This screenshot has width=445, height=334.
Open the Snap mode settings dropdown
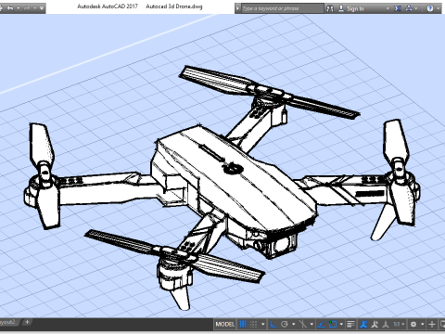point(262,324)
